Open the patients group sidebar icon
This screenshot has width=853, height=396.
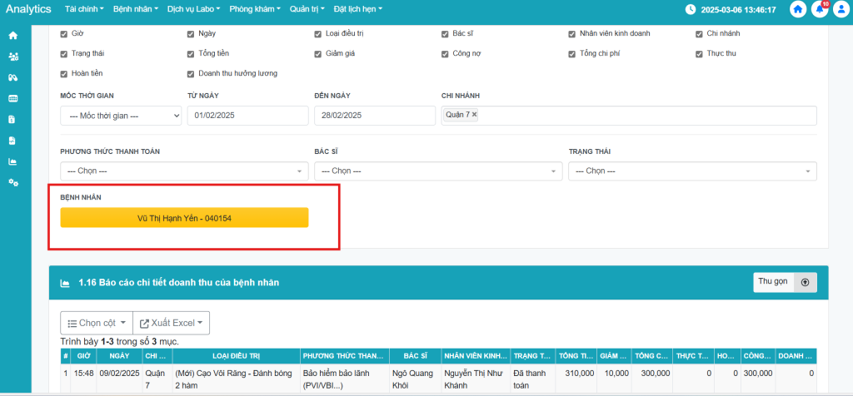[x=12, y=57]
